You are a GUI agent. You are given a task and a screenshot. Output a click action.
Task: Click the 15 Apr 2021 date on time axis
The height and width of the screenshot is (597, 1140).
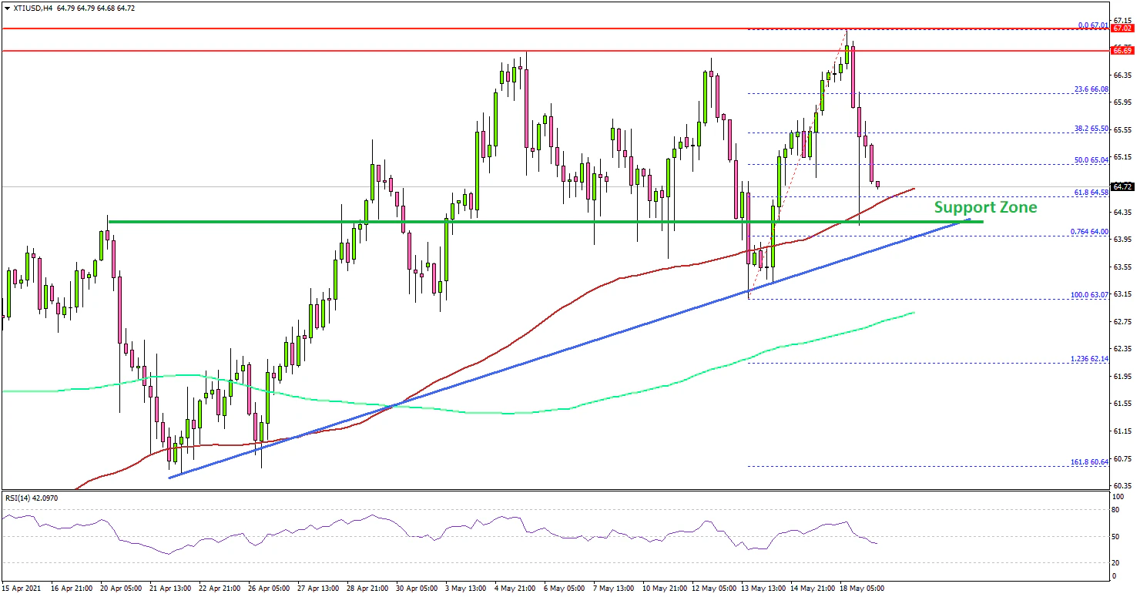click(23, 588)
